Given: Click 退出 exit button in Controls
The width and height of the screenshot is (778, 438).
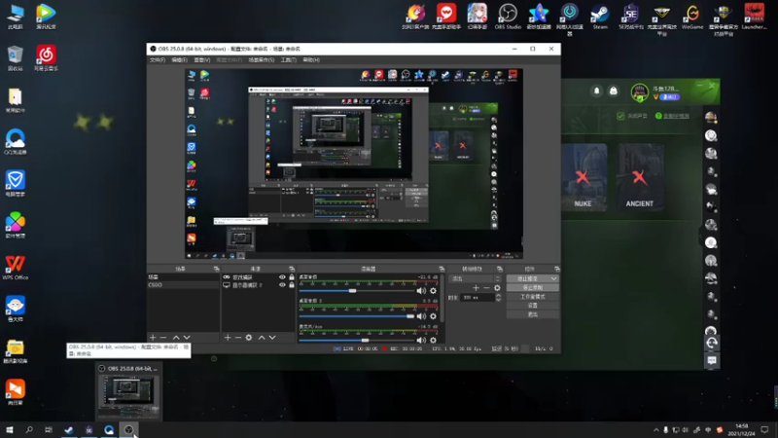Looking at the screenshot, I should [532, 314].
